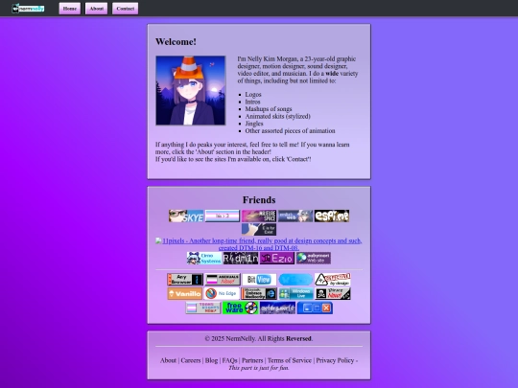Click the 'Welcome!' heading
Viewport: 518px width, 388px height.
pyautogui.click(x=176, y=41)
